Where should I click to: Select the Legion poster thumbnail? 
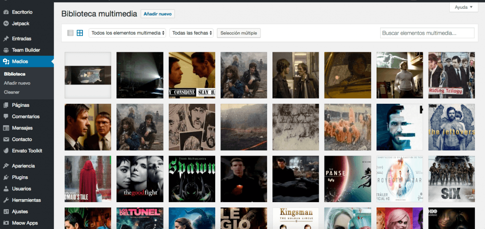[244, 218]
